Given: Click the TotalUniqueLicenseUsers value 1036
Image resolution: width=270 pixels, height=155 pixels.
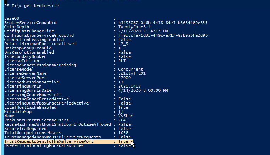Looking at the screenshot, I should coord(123,133).
